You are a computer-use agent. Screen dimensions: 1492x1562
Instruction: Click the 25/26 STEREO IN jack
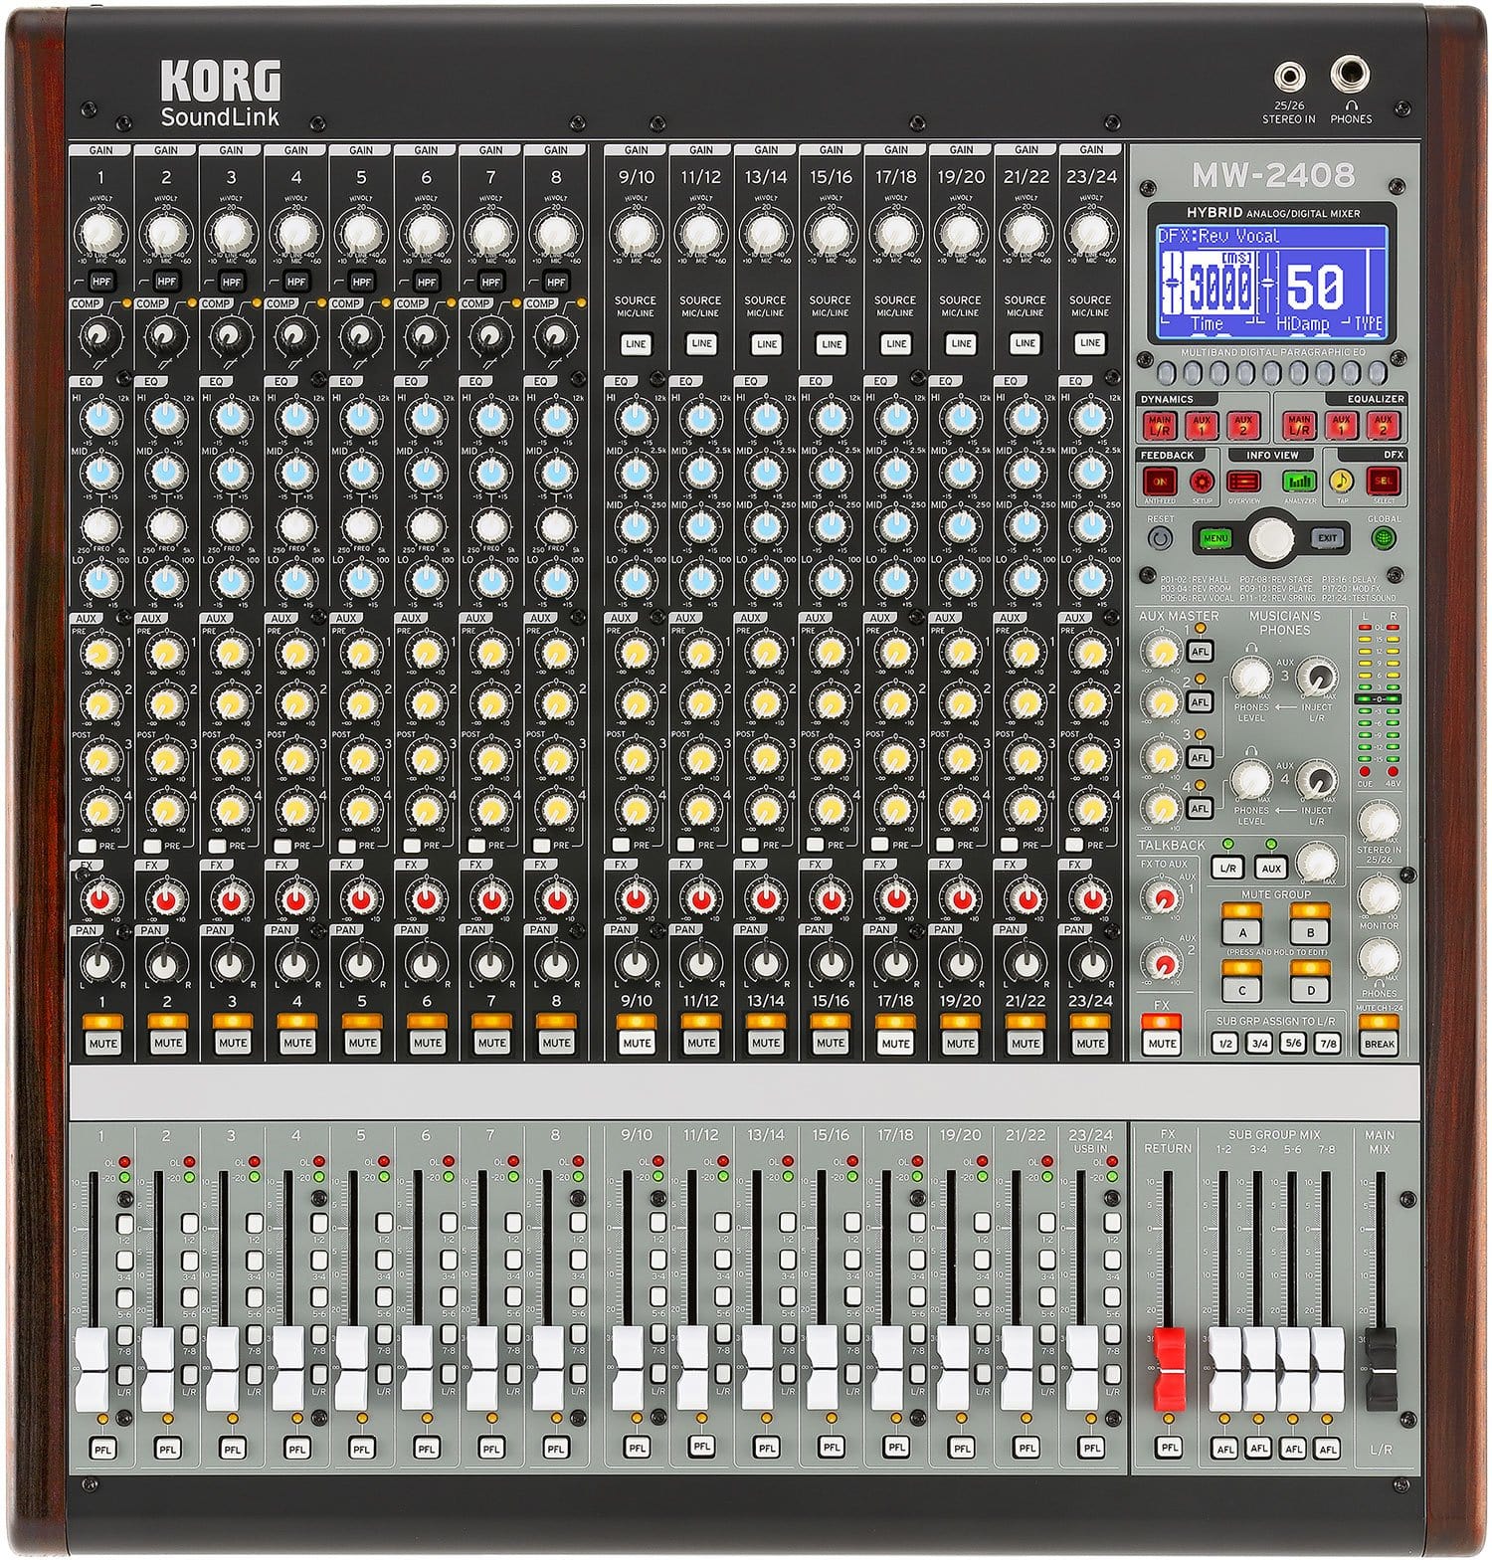click(x=1290, y=76)
